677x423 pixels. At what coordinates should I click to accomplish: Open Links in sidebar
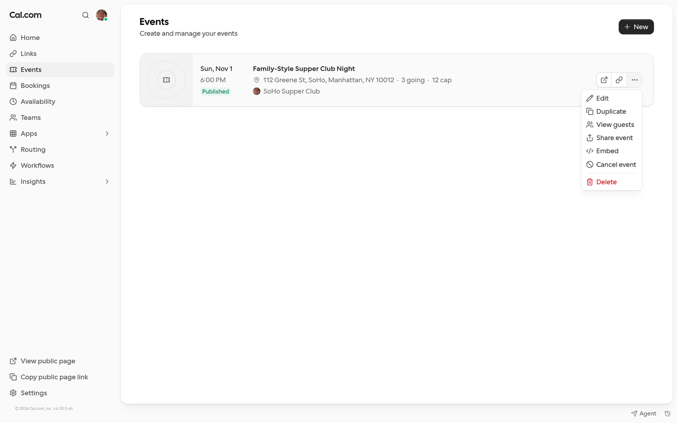[x=60, y=54]
